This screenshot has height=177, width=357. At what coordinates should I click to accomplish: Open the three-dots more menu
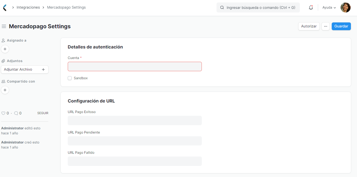point(326,26)
